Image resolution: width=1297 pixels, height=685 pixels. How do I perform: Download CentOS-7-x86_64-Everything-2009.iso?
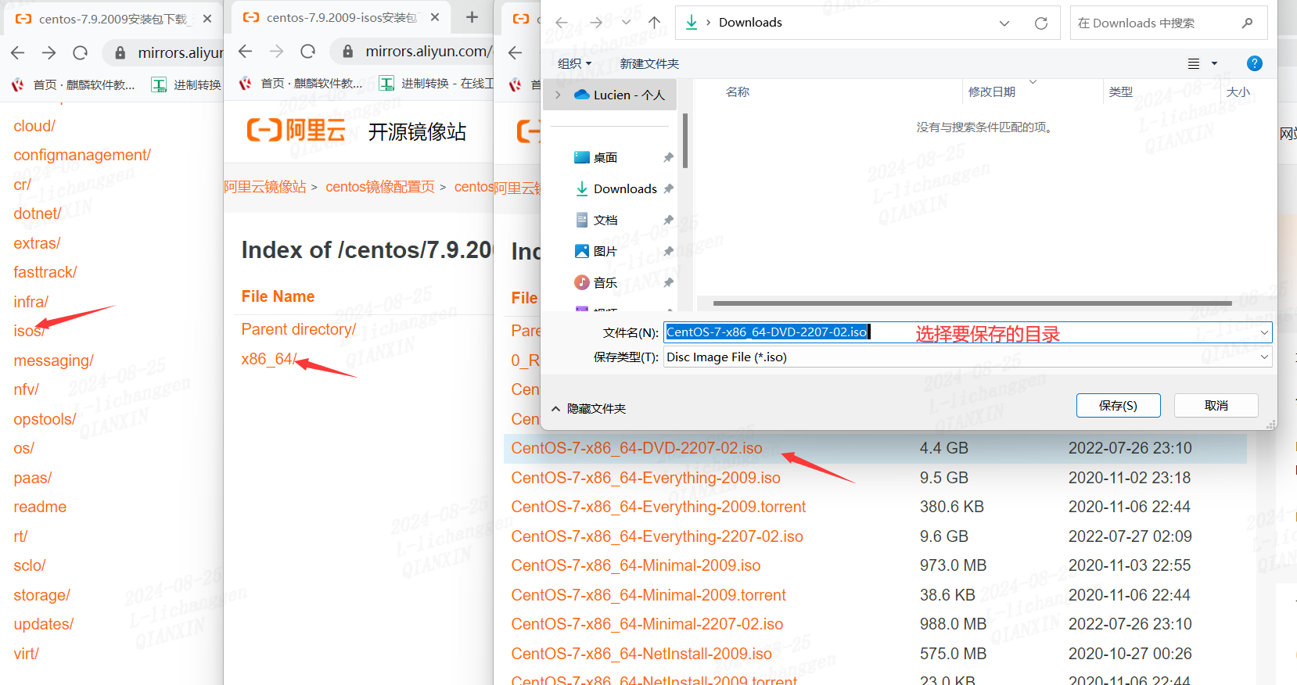point(645,478)
